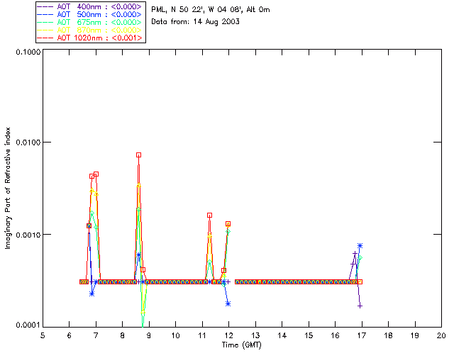Image resolution: width=454 pixels, height=363 pixels.
Task: Click the 0.0010 y-axis label
Action: (28, 235)
